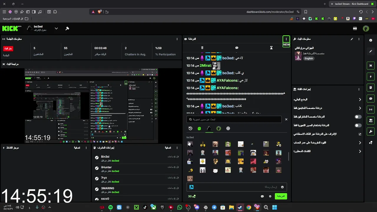Screen dimensions: 377x212
Task: Click the three-dots bubbles icon at sidebar bottom
Action: pyautogui.click(x=371, y=143)
